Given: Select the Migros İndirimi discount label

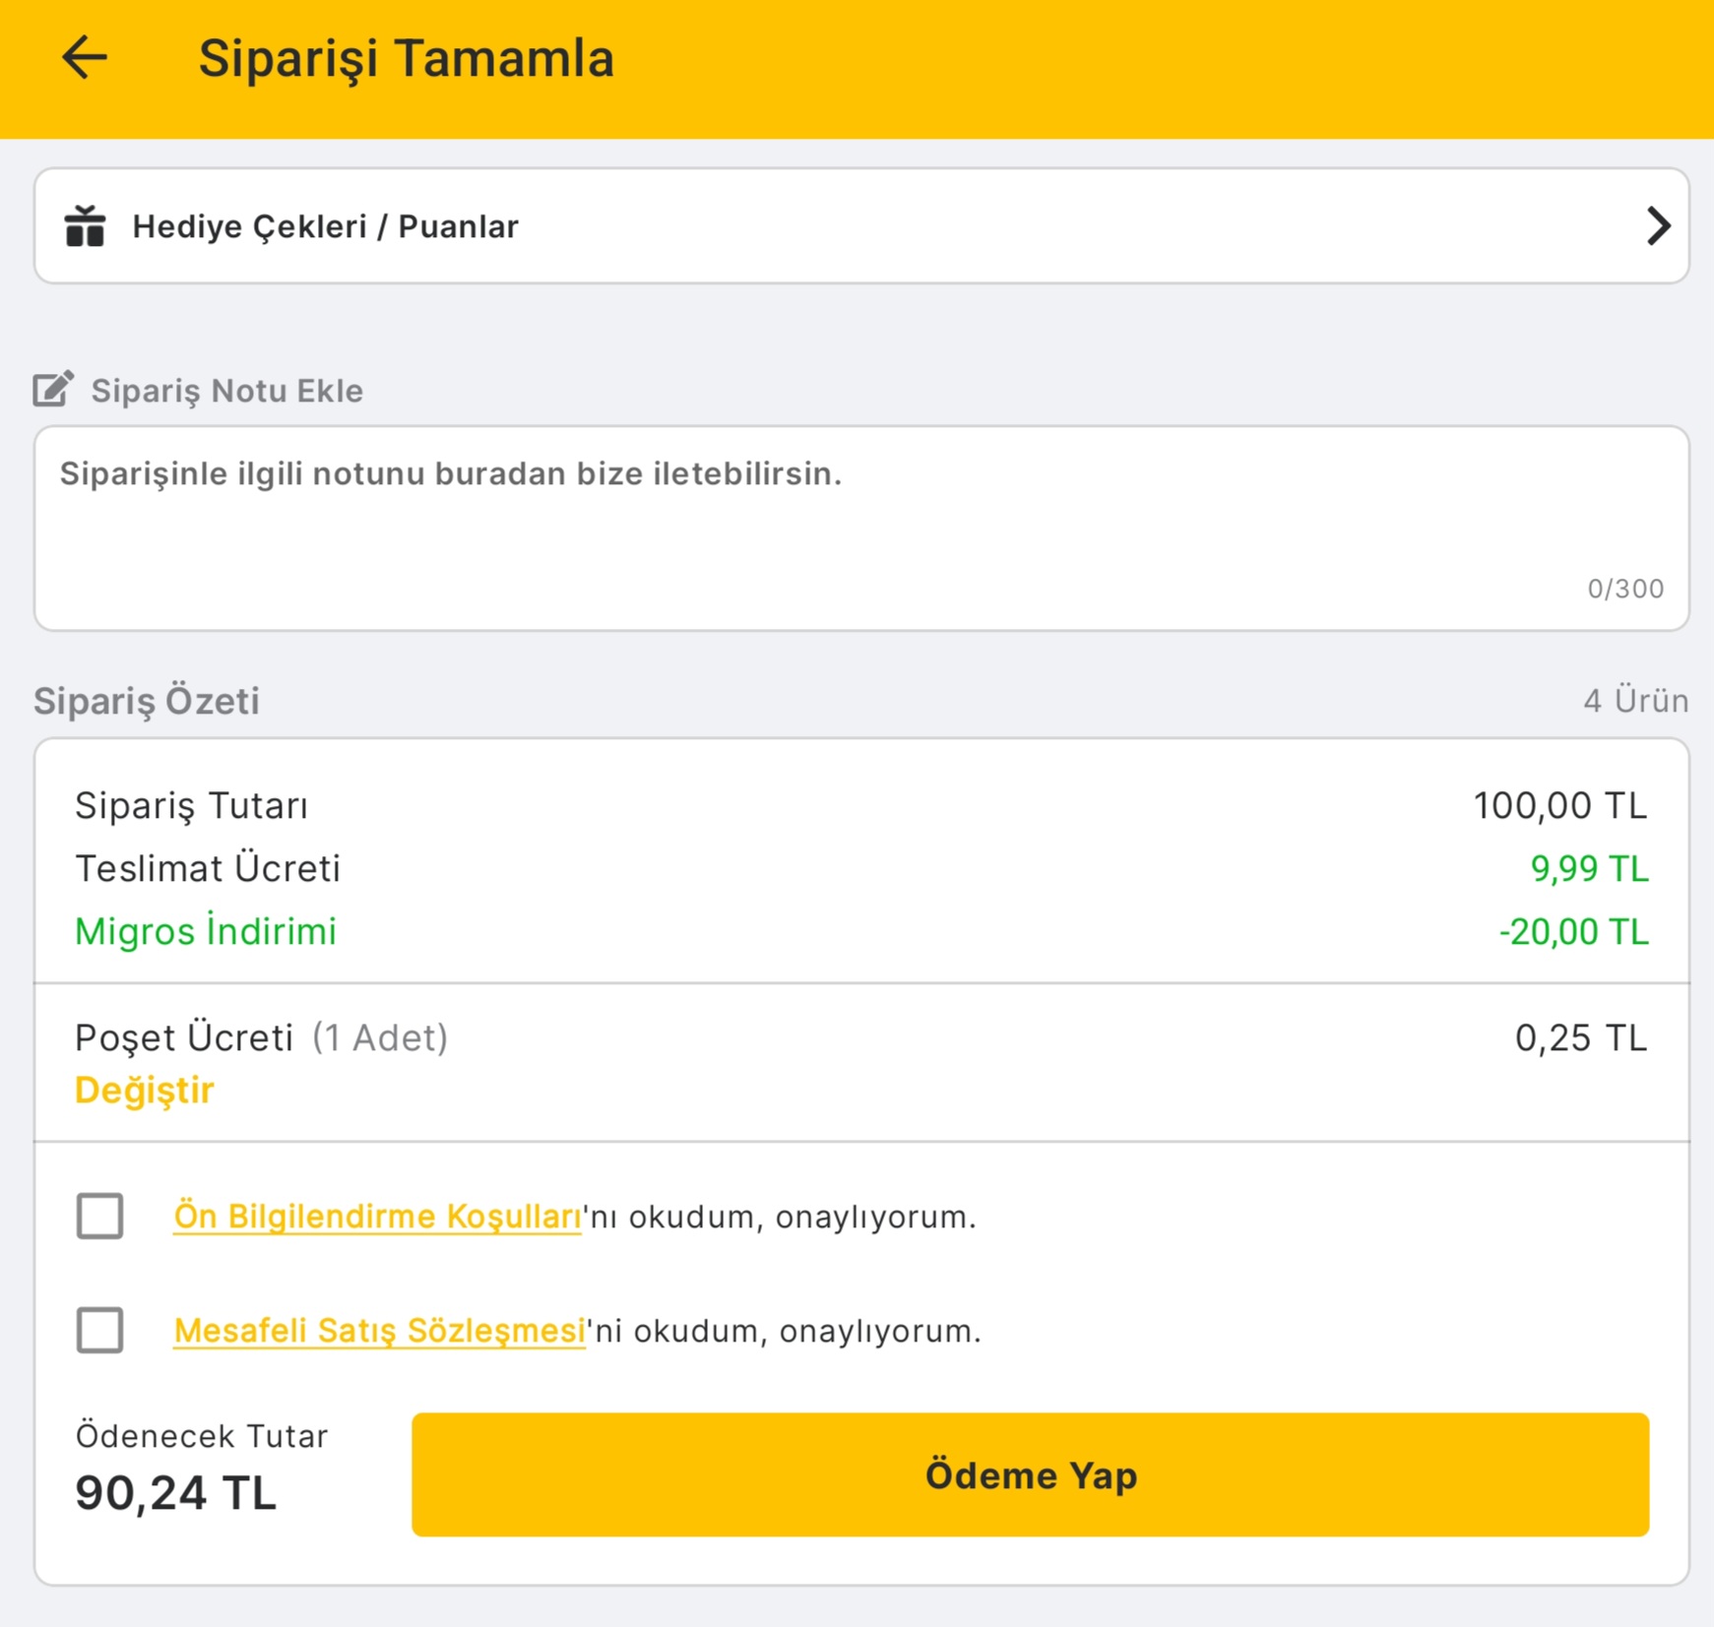Looking at the screenshot, I should coord(206,931).
